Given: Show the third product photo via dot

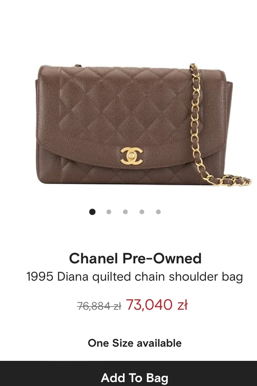Looking at the screenshot, I should tap(125, 212).
